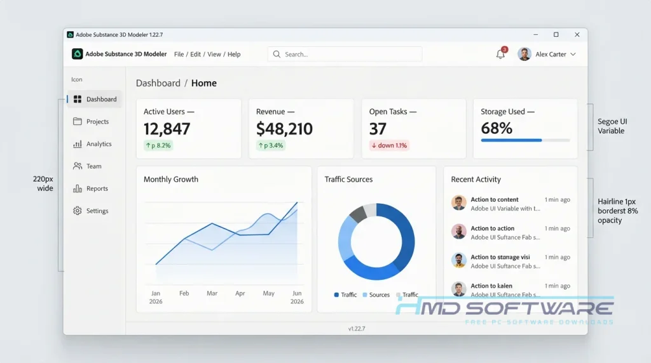Click the title bar app icon

pos(70,35)
